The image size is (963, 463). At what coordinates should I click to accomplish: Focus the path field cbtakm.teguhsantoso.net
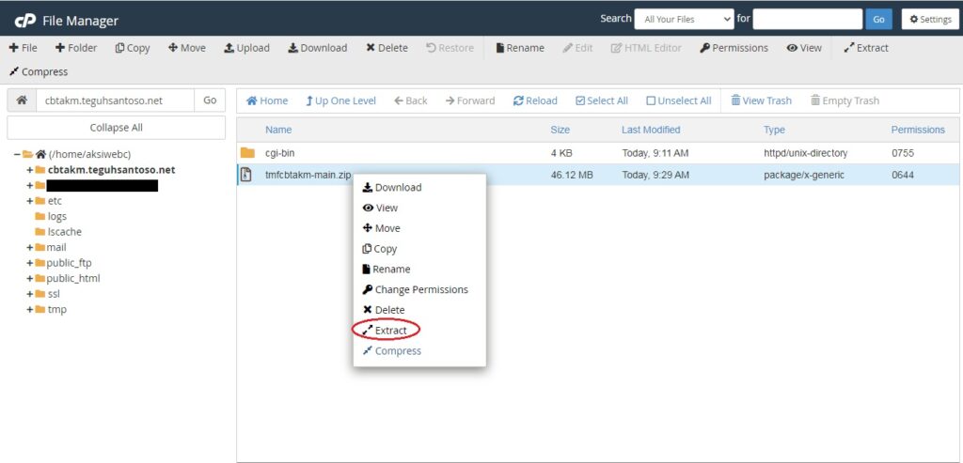click(x=116, y=100)
